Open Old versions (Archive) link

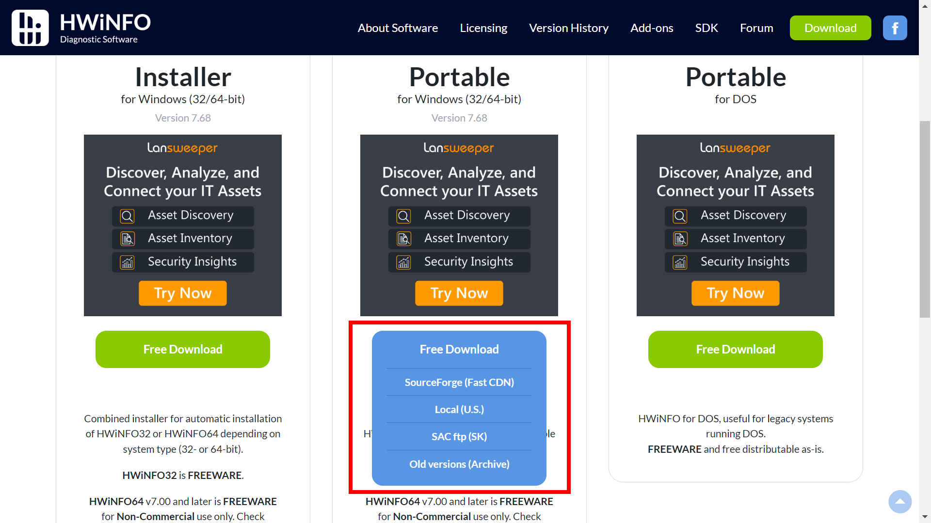point(459,464)
